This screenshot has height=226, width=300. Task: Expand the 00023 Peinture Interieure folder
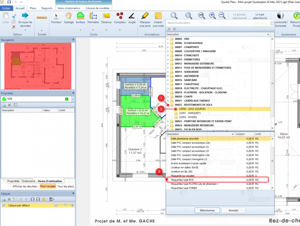point(168,121)
